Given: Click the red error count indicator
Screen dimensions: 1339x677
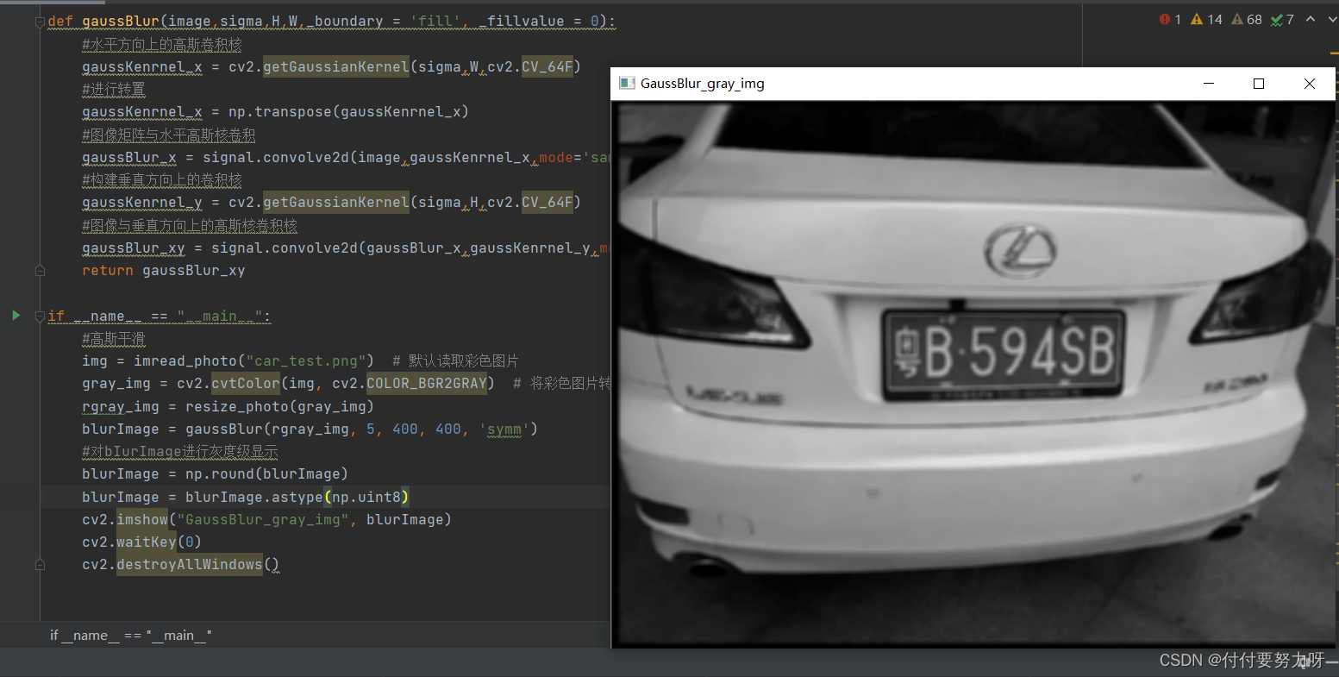Looking at the screenshot, I should 1171,19.
